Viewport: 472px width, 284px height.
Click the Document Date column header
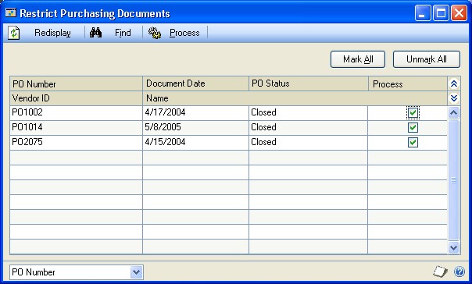[x=195, y=83]
